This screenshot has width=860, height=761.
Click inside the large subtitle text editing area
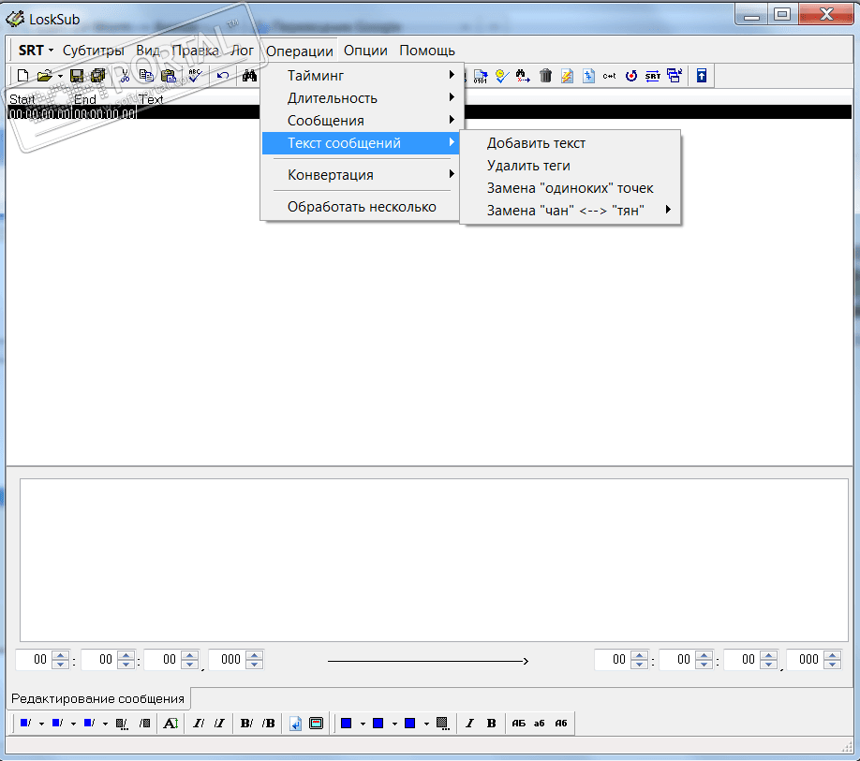(433, 559)
